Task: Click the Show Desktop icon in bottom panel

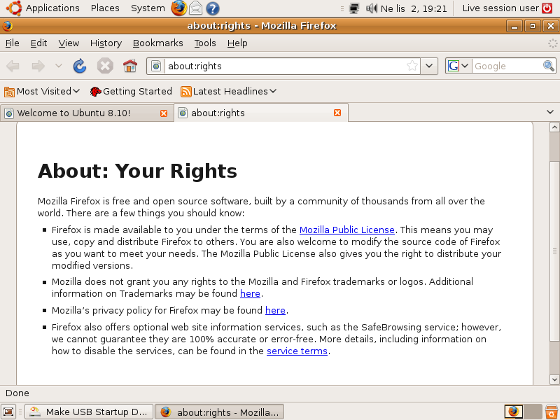Action: point(8,412)
